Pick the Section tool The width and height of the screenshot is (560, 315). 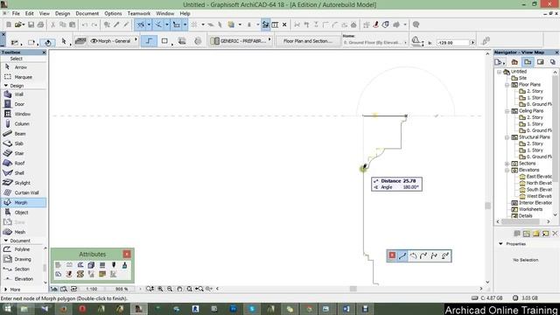click(x=22, y=269)
